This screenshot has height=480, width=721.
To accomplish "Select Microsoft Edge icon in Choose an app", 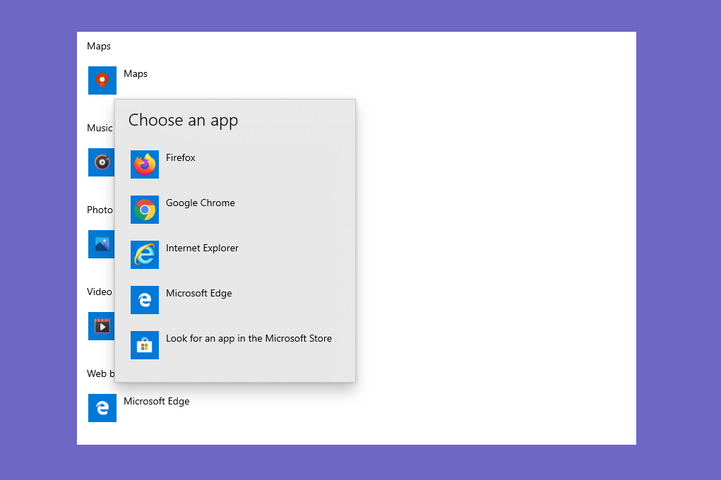I will coord(144,300).
